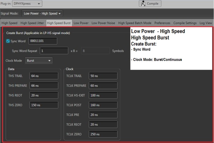Click the TCLK HS-EXIT input field

point(103,95)
